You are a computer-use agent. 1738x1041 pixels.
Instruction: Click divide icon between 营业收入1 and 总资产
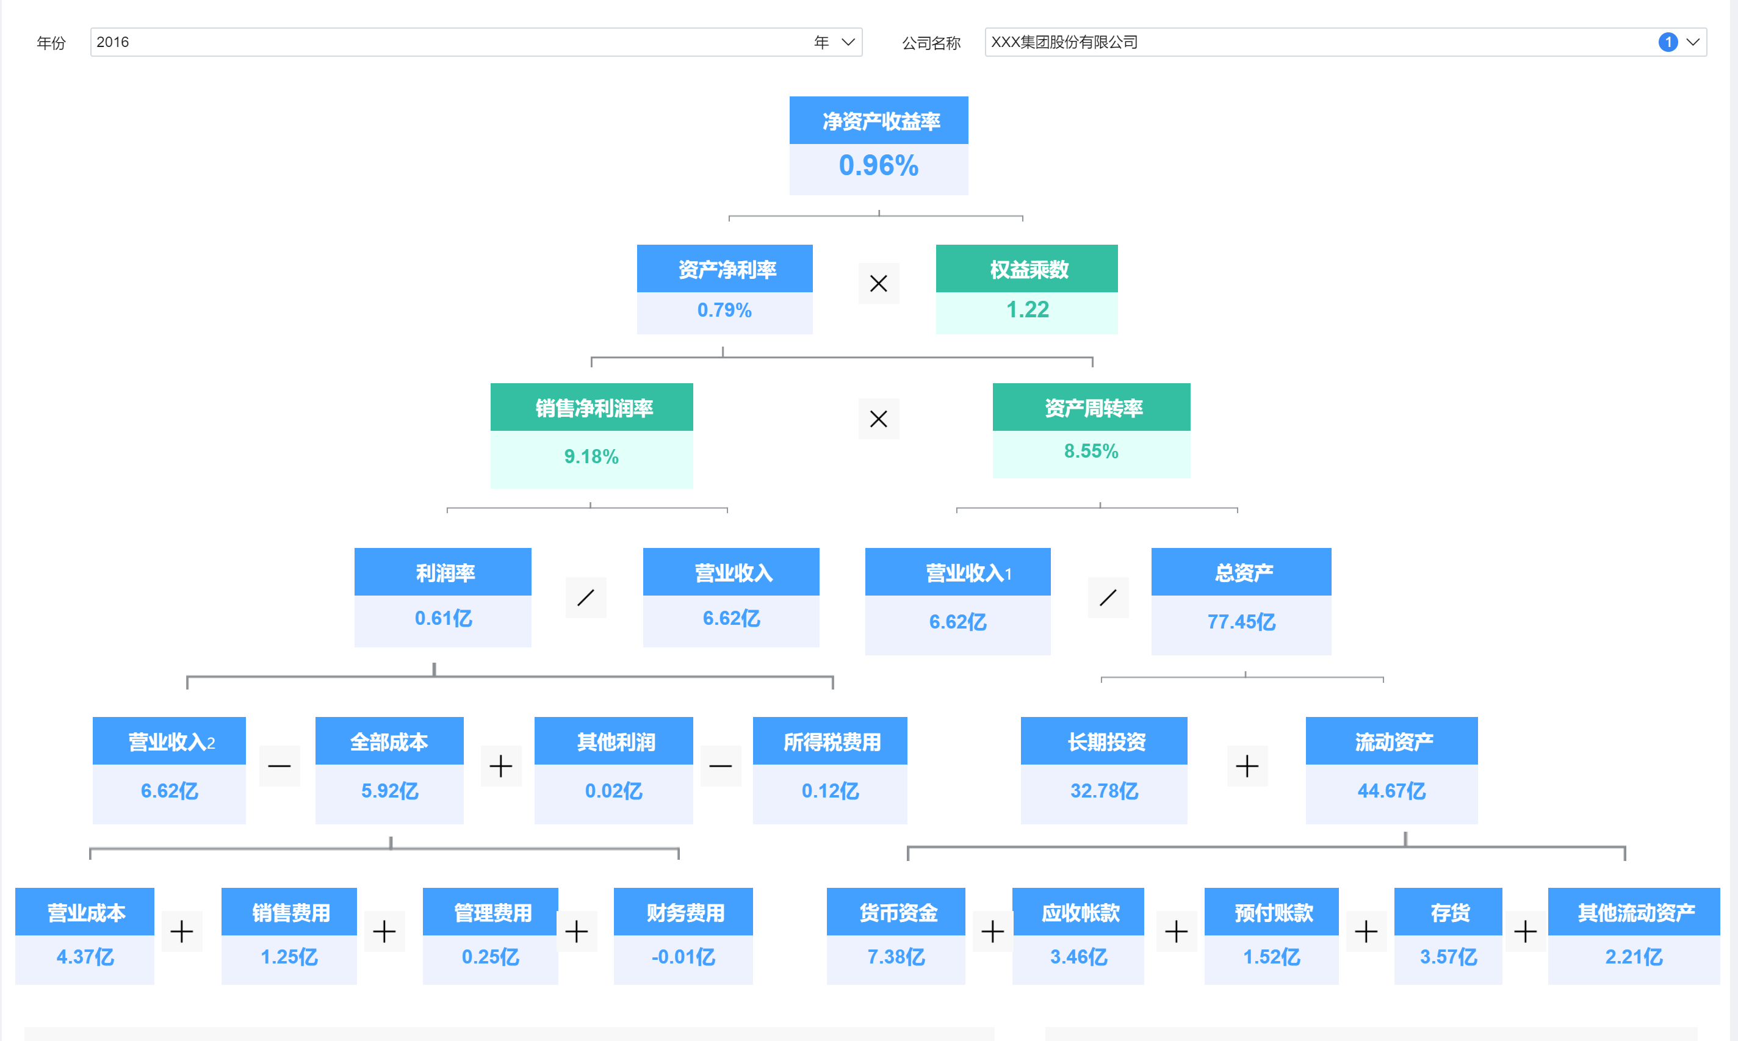1108,597
